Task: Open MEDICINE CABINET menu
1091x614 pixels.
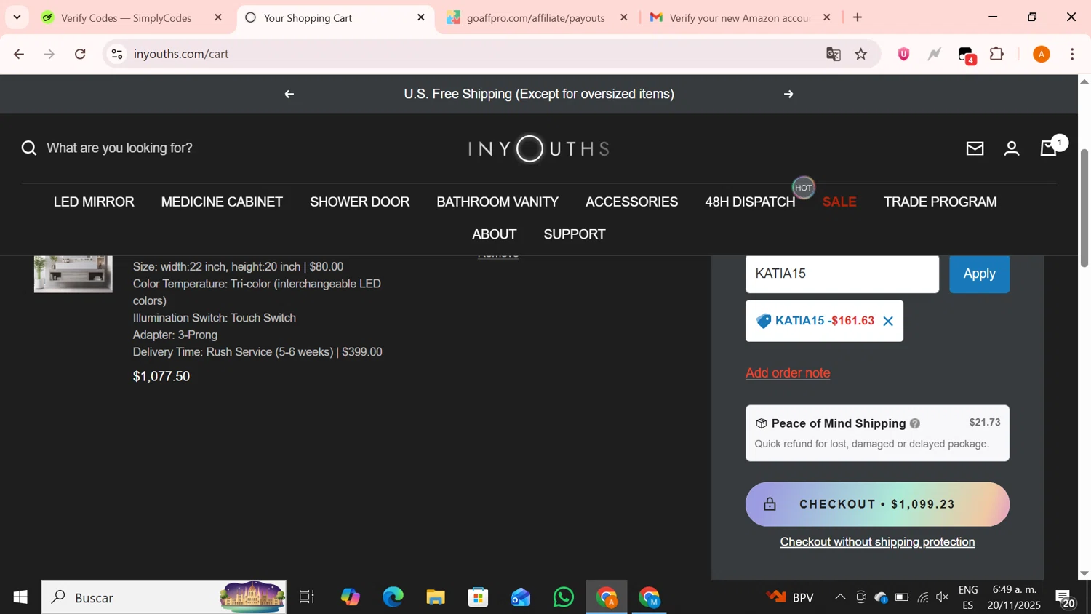Action: [x=222, y=202]
